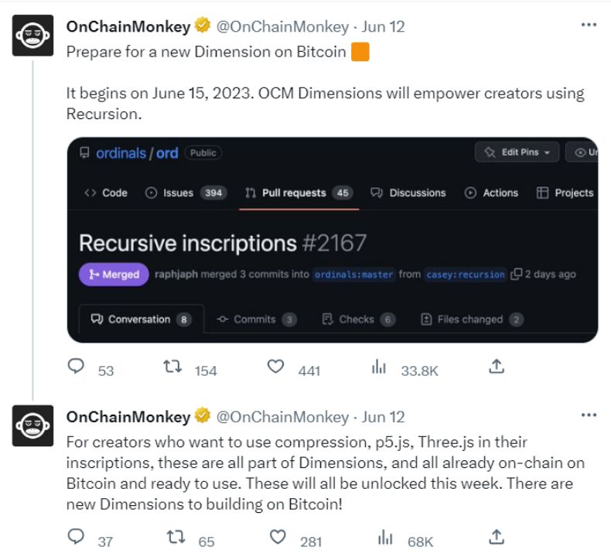
Task: Reply to the first tweet via comment icon
Action: pos(76,367)
